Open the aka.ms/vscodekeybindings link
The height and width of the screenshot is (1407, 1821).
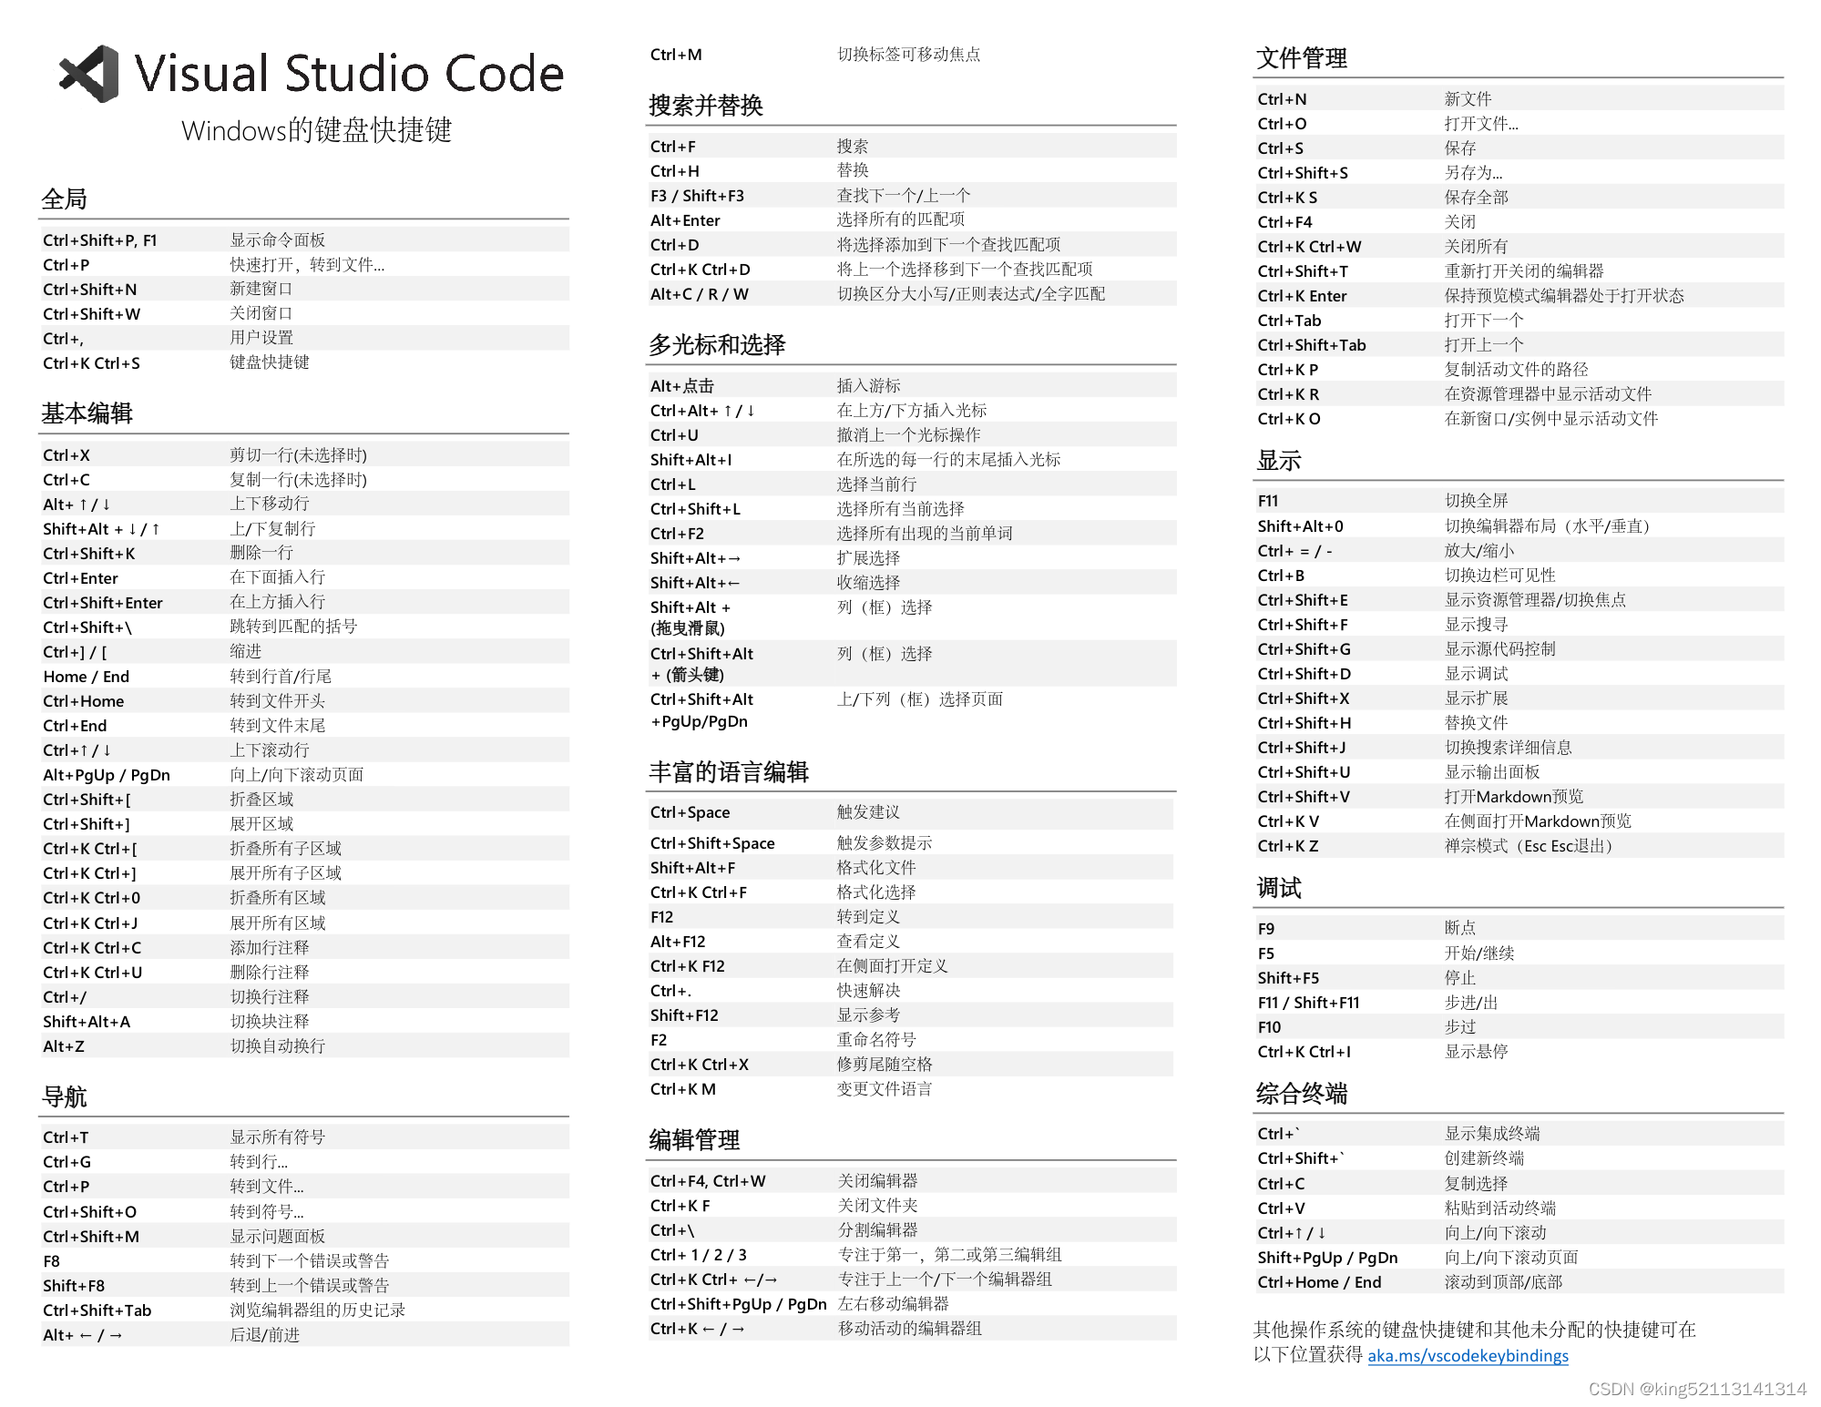click(x=1468, y=1355)
